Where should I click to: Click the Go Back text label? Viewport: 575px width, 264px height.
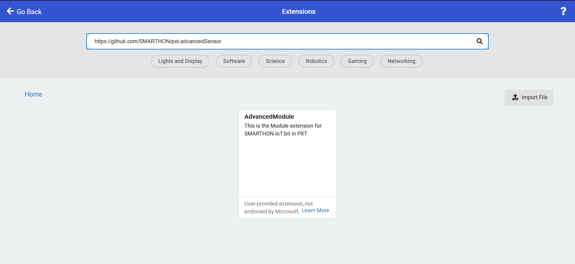pyautogui.click(x=29, y=12)
